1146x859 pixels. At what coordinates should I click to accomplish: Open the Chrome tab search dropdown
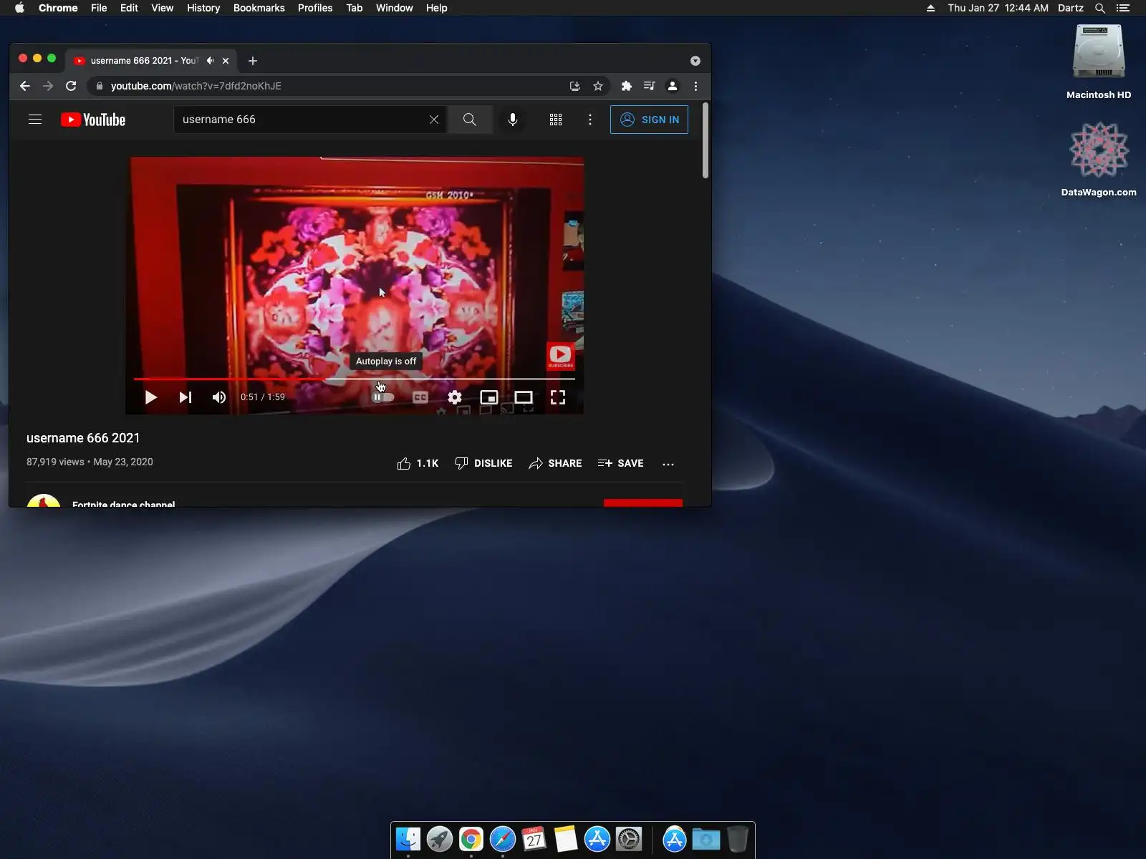[x=695, y=61]
